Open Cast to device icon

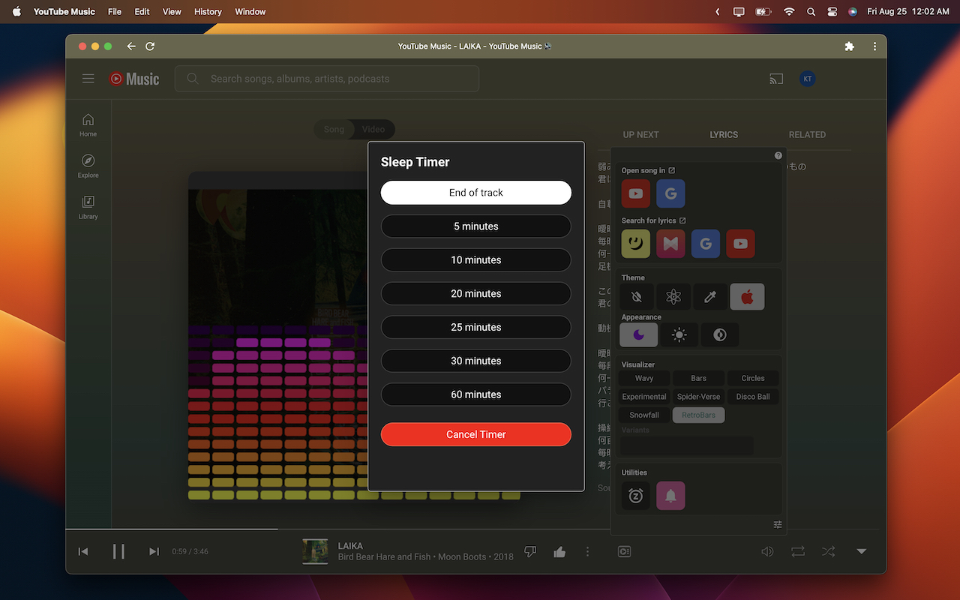click(x=776, y=79)
